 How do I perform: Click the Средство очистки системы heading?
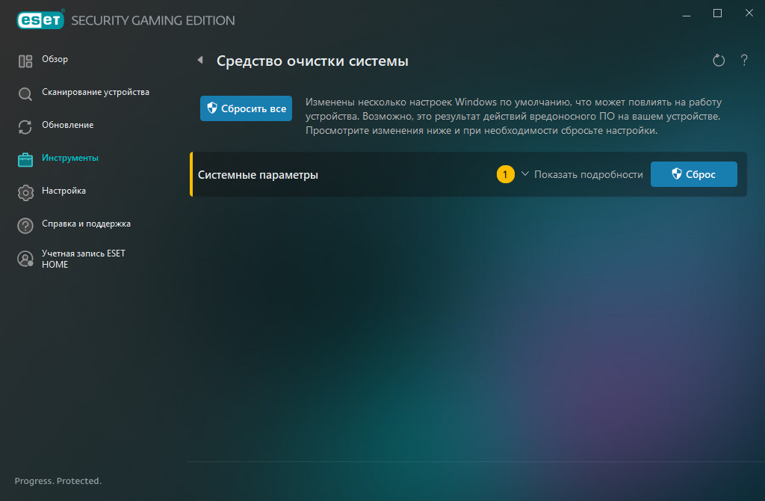[x=312, y=61]
